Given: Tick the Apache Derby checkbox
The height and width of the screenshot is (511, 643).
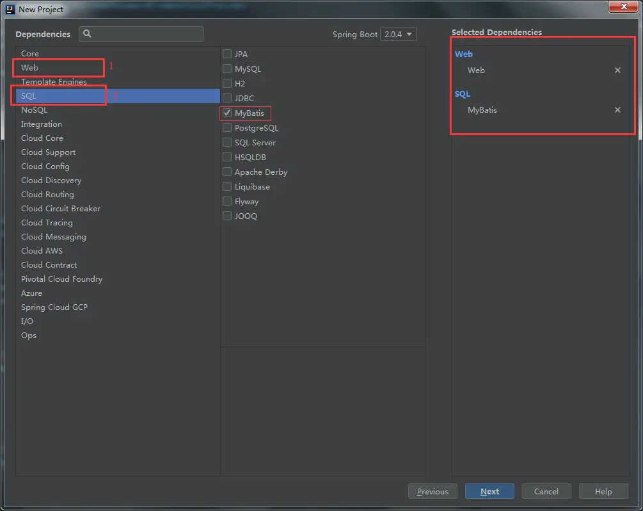Looking at the screenshot, I should pos(227,172).
